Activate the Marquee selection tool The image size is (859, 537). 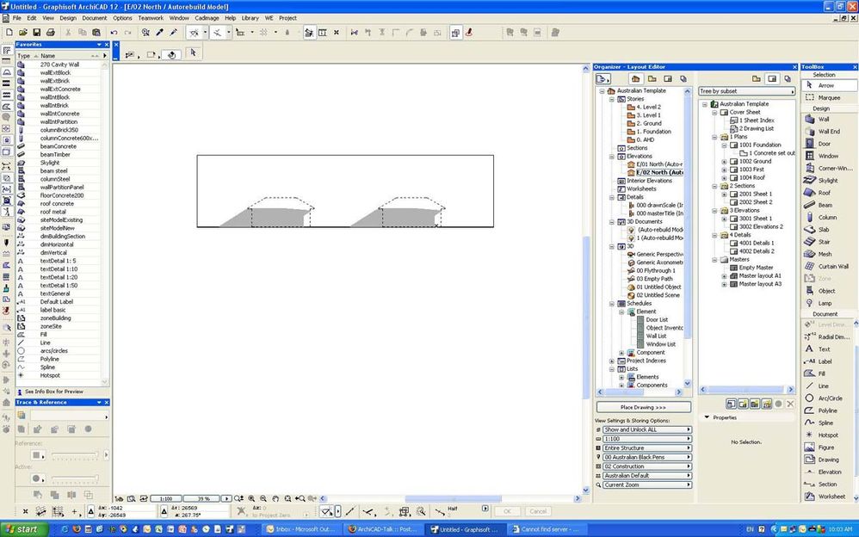click(x=826, y=97)
